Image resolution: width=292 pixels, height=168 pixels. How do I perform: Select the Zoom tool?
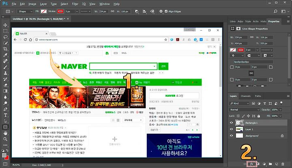[5, 139]
